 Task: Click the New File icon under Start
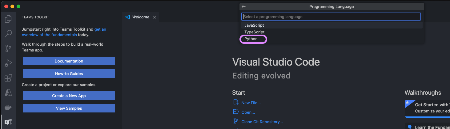tap(236, 102)
